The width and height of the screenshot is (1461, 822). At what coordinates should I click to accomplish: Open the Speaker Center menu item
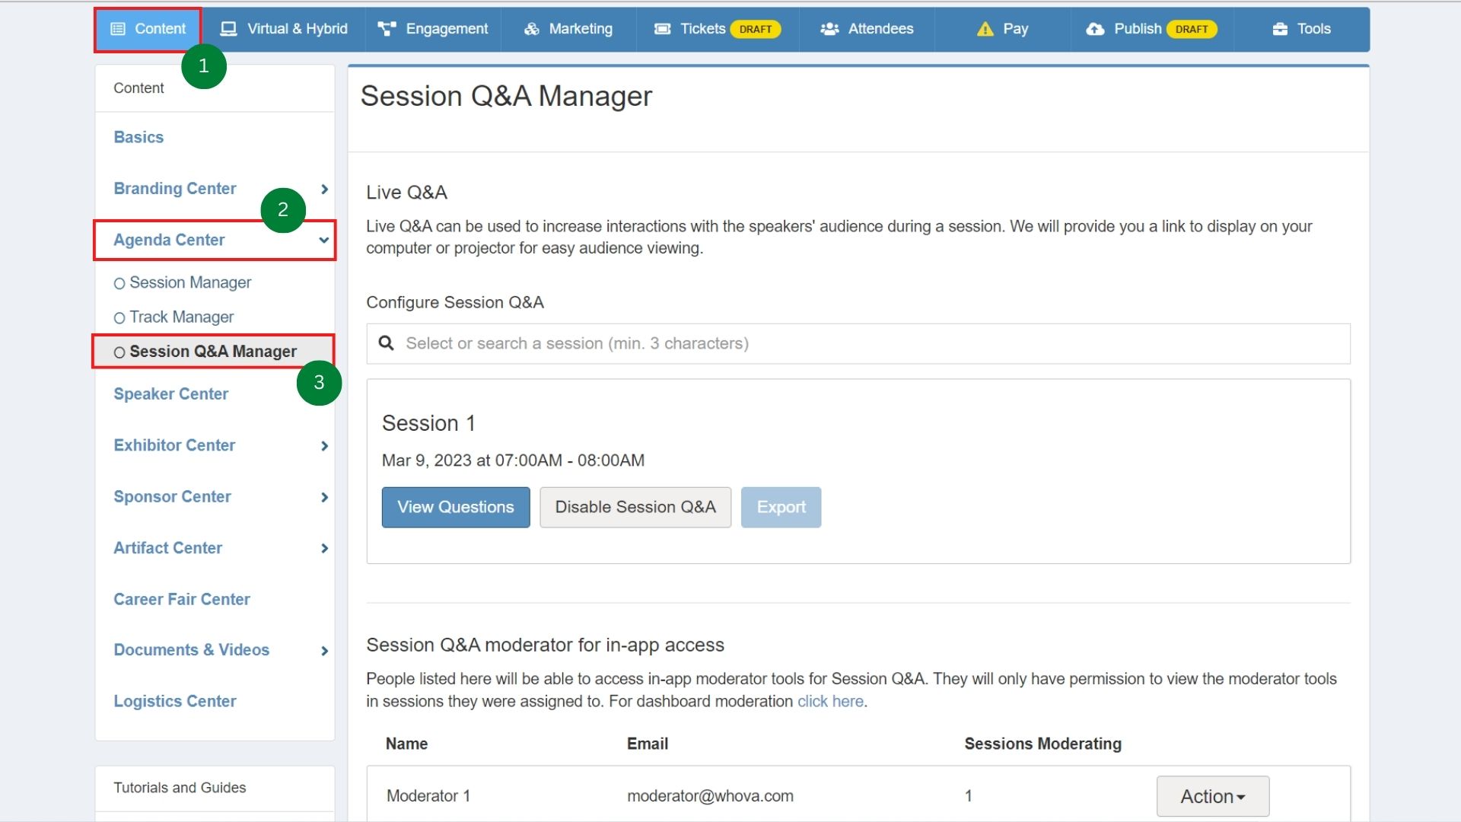(170, 394)
